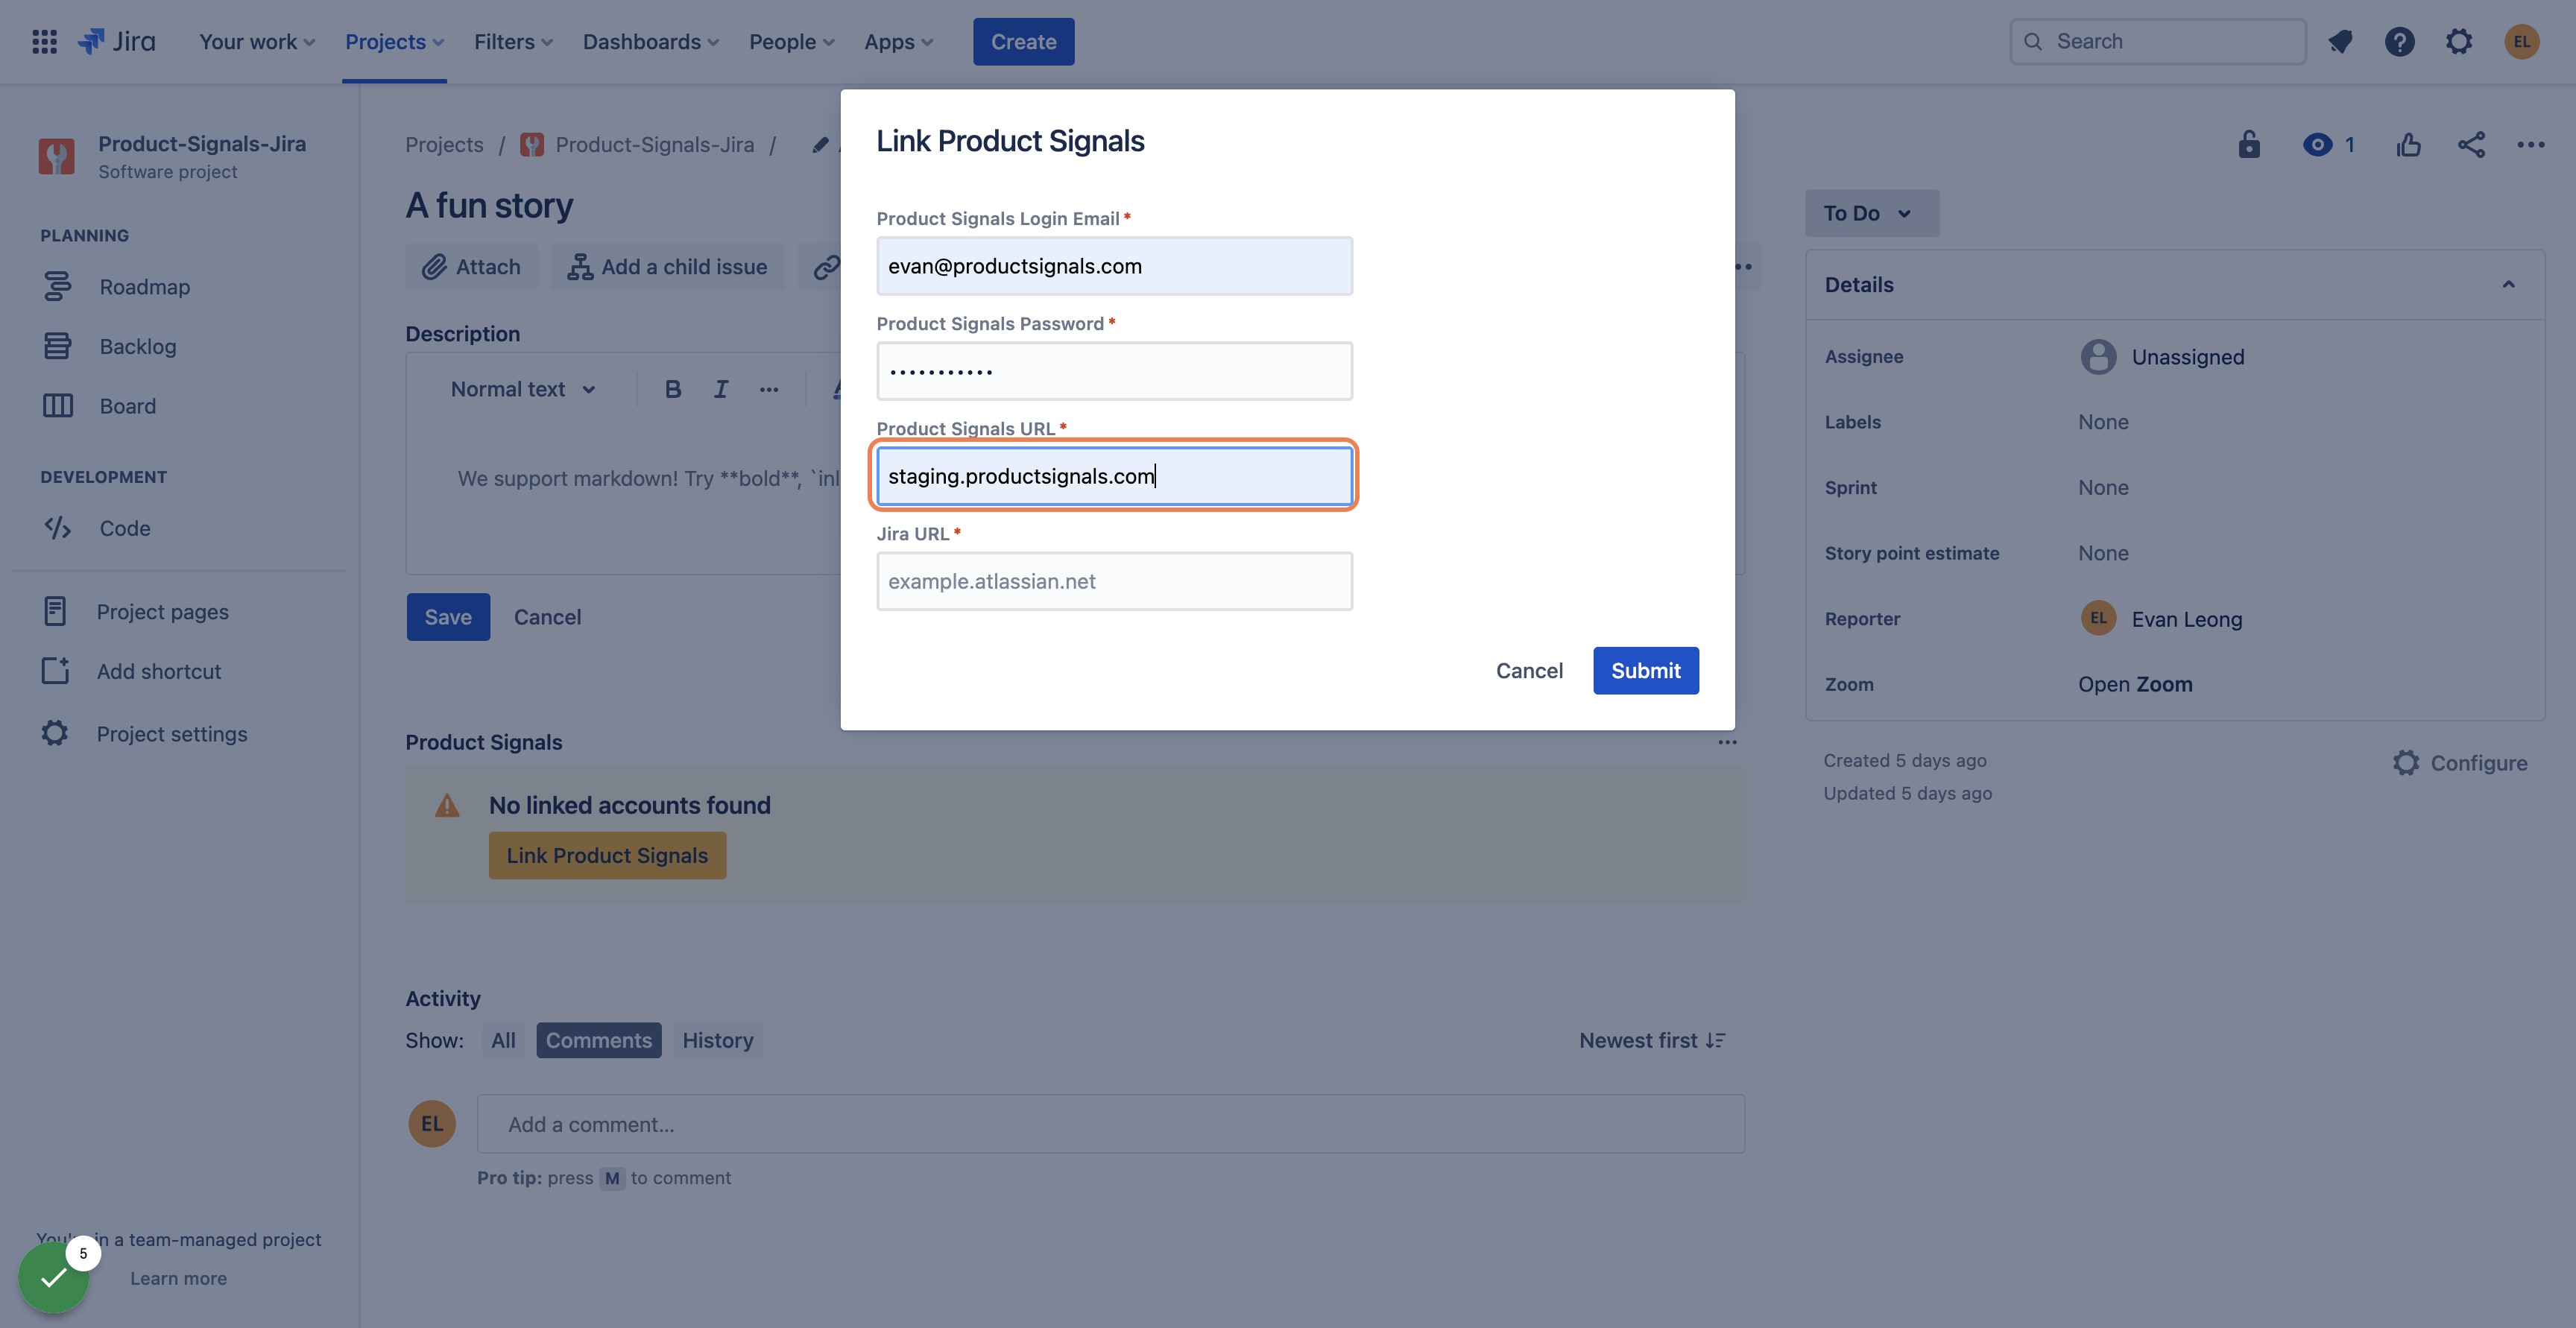This screenshot has height=1328, width=2576.
Task: Click the Product Signals Password field
Action: pyautogui.click(x=1114, y=371)
